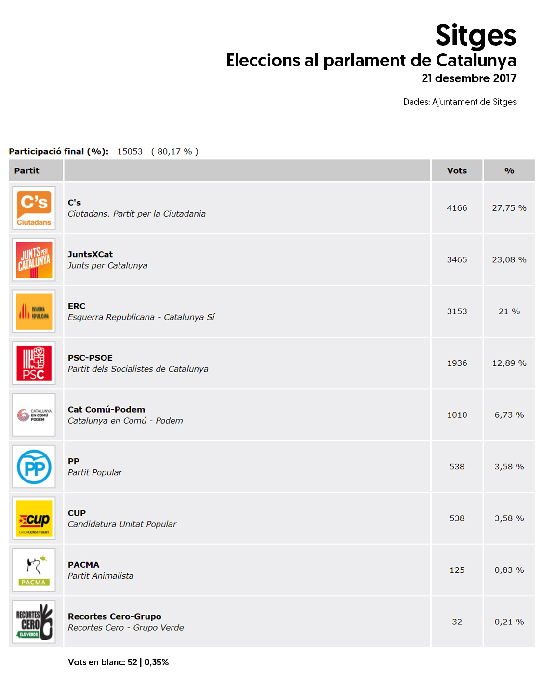Click the Esquerra Republicana logo
Screen dimensions: 543x687
(x=34, y=311)
